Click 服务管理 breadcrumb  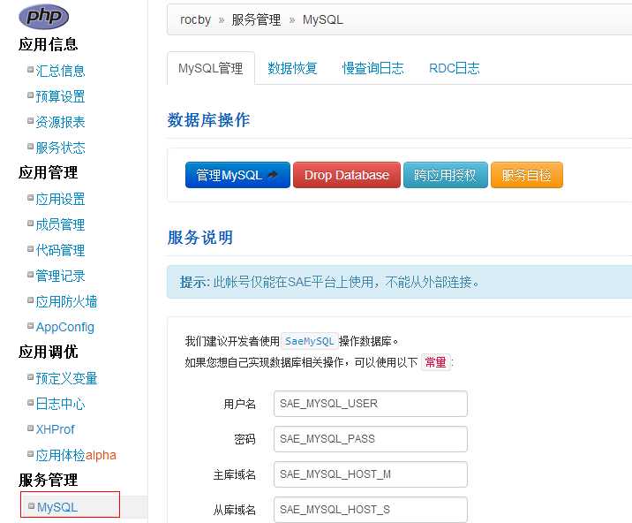click(256, 19)
